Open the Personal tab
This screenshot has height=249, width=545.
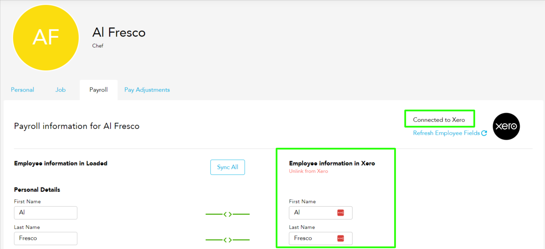pyautogui.click(x=22, y=90)
